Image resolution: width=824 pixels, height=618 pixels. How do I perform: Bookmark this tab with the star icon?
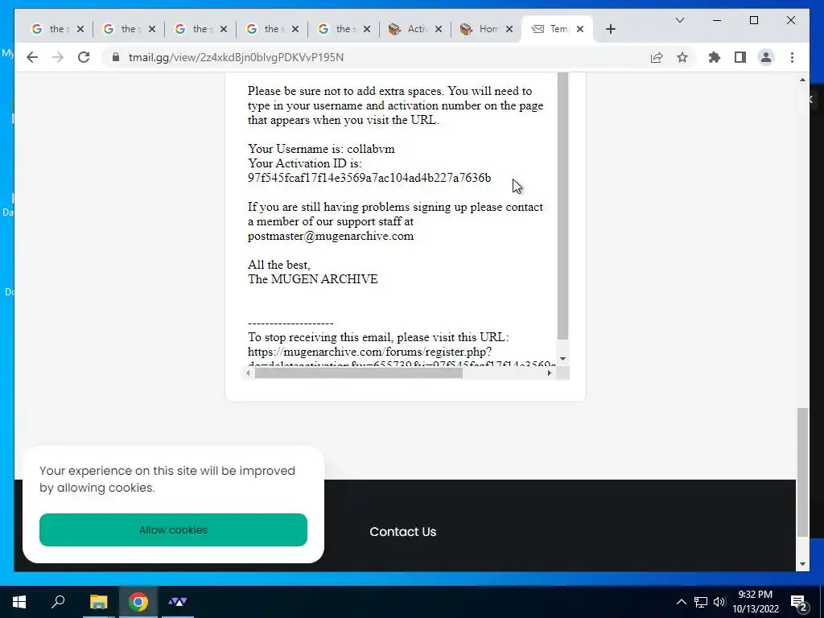click(x=682, y=57)
